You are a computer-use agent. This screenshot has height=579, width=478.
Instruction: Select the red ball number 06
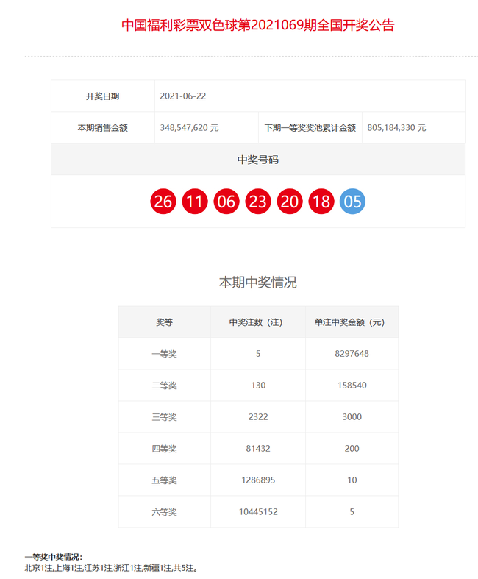click(x=226, y=202)
